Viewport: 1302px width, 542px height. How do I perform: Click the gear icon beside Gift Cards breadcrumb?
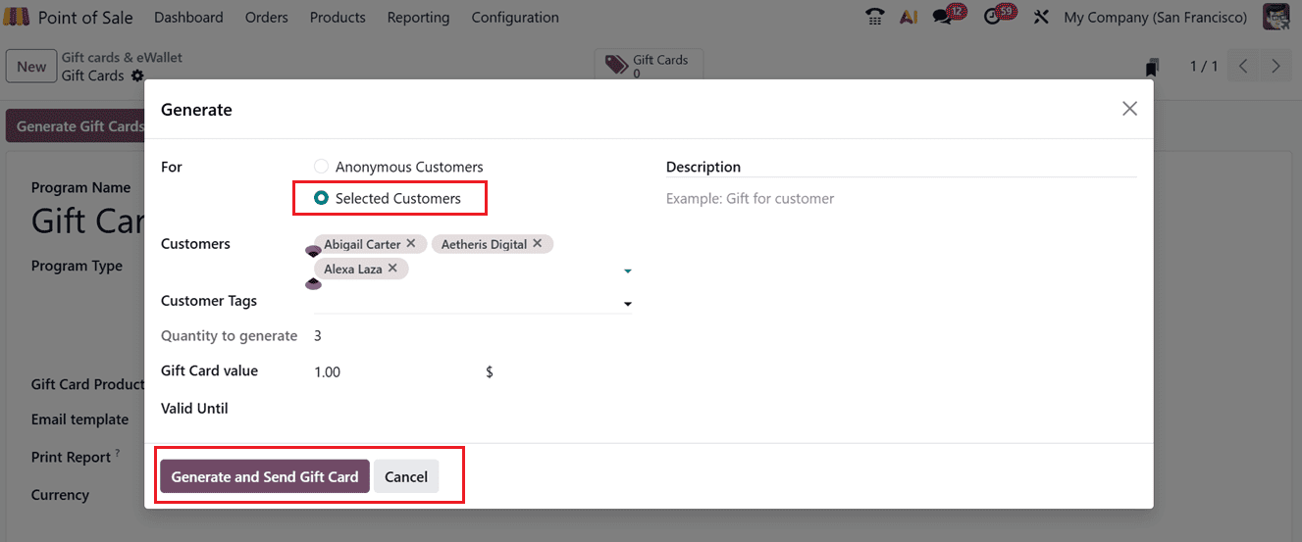pos(137,75)
